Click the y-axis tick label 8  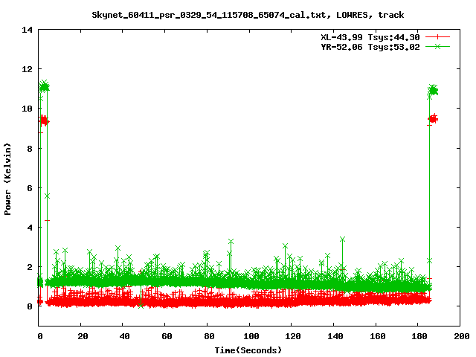30,149
